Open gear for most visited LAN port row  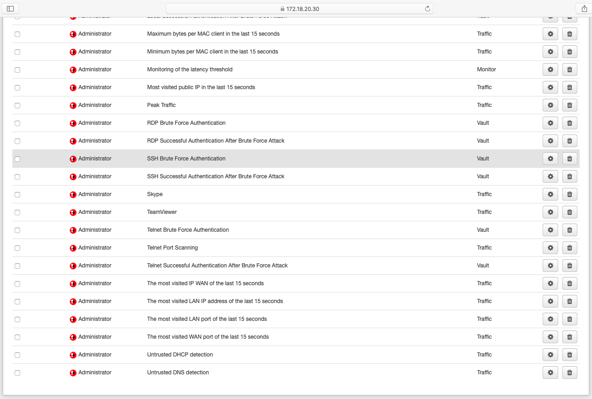tap(550, 319)
